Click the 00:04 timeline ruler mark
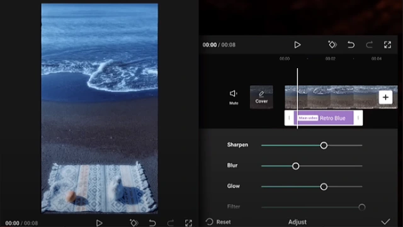This screenshot has height=227, width=403. click(377, 59)
